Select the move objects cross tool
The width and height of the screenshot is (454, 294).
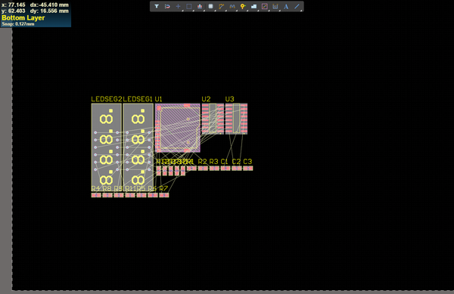(178, 6)
